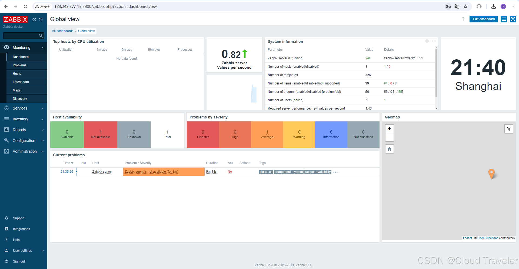519x269 pixels.
Task: Collapse the sidebar with double-chevron icon
Action: point(34,19)
